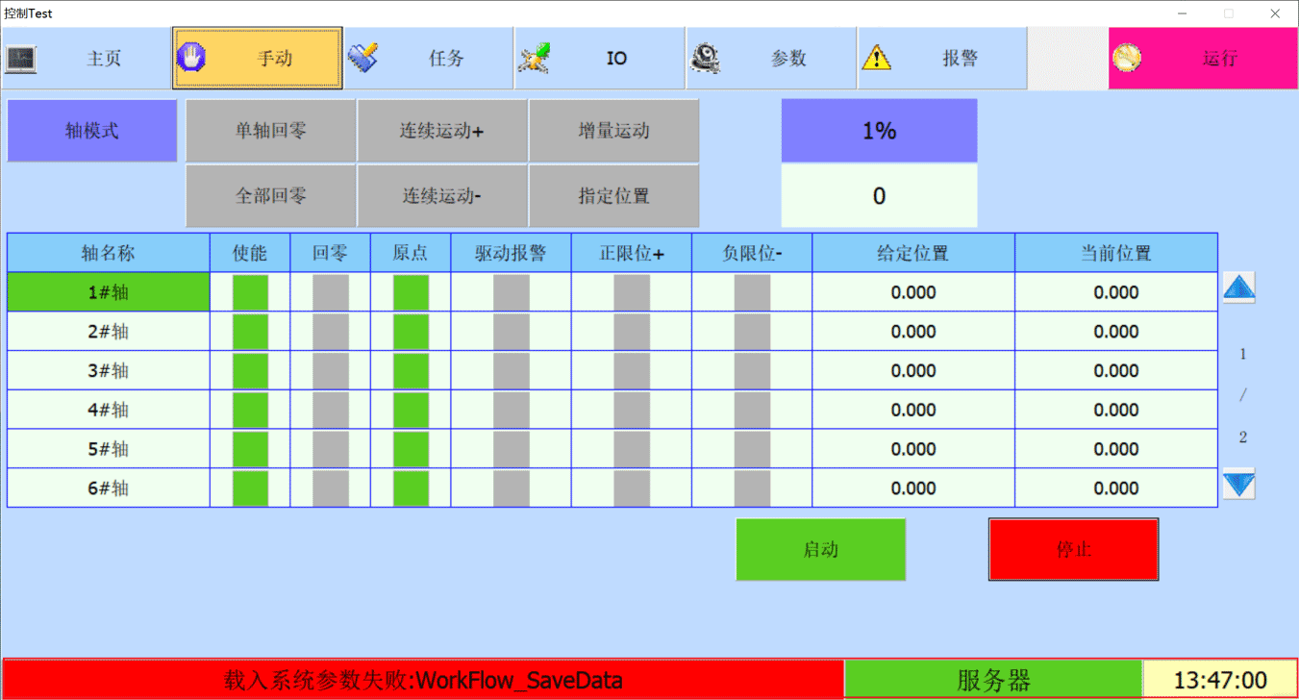Select the 轴模式 mode button
The width and height of the screenshot is (1299, 700).
(x=92, y=131)
